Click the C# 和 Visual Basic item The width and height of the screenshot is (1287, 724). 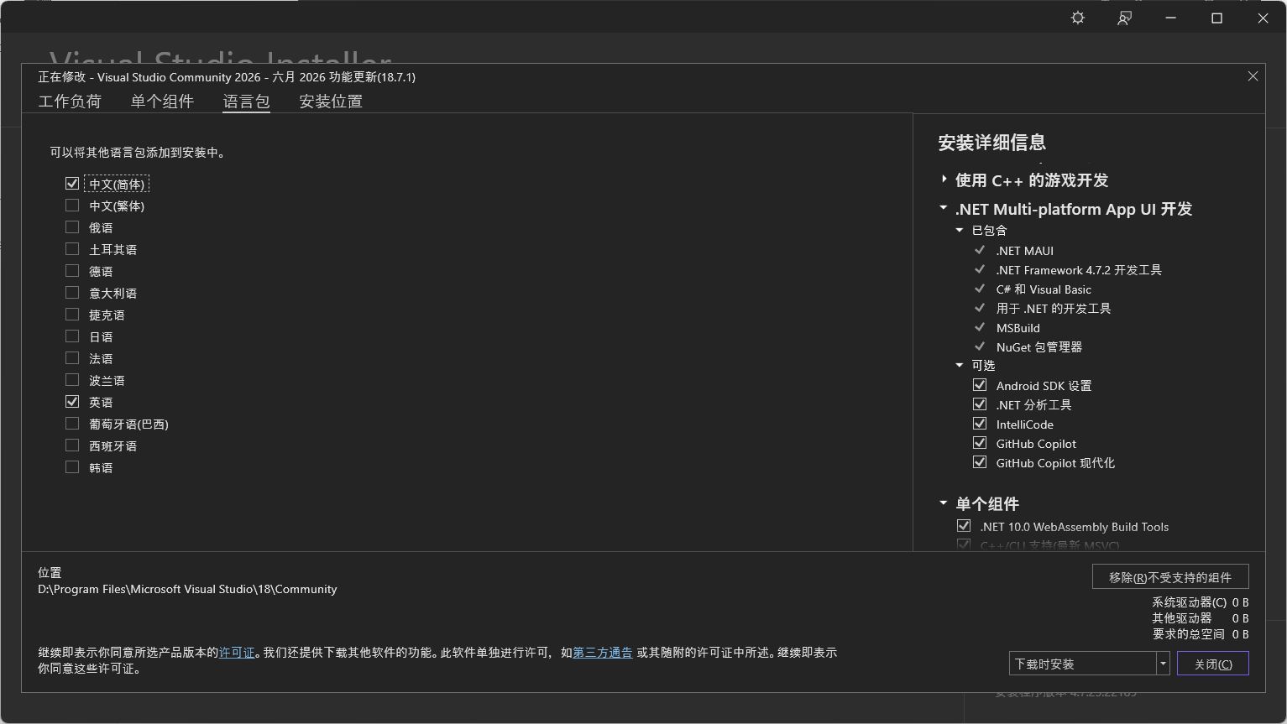tap(1044, 289)
